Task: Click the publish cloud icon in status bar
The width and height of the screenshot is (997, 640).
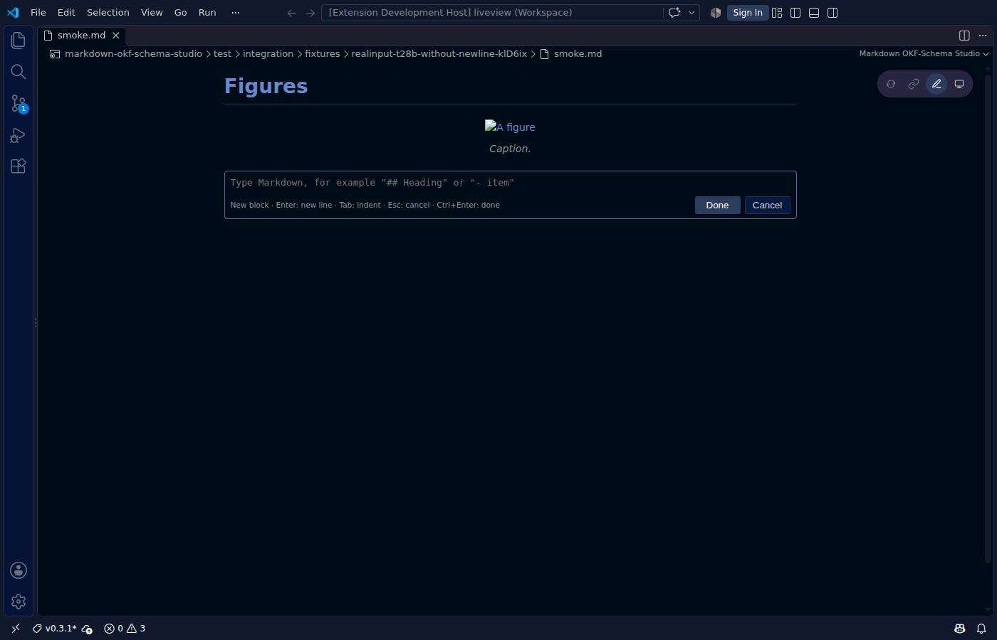Action: click(x=87, y=629)
